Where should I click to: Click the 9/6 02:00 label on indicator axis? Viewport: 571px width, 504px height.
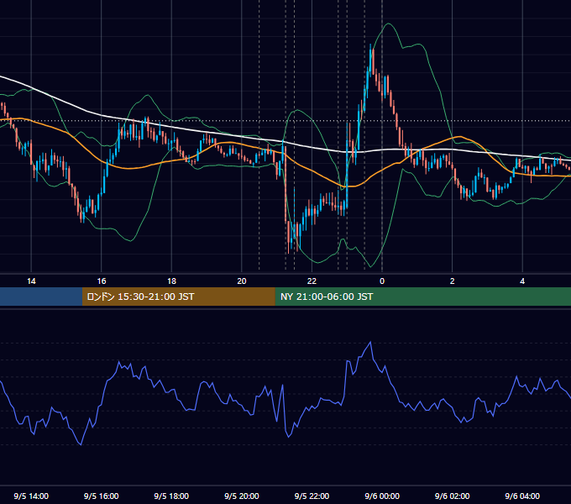(453, 496)
